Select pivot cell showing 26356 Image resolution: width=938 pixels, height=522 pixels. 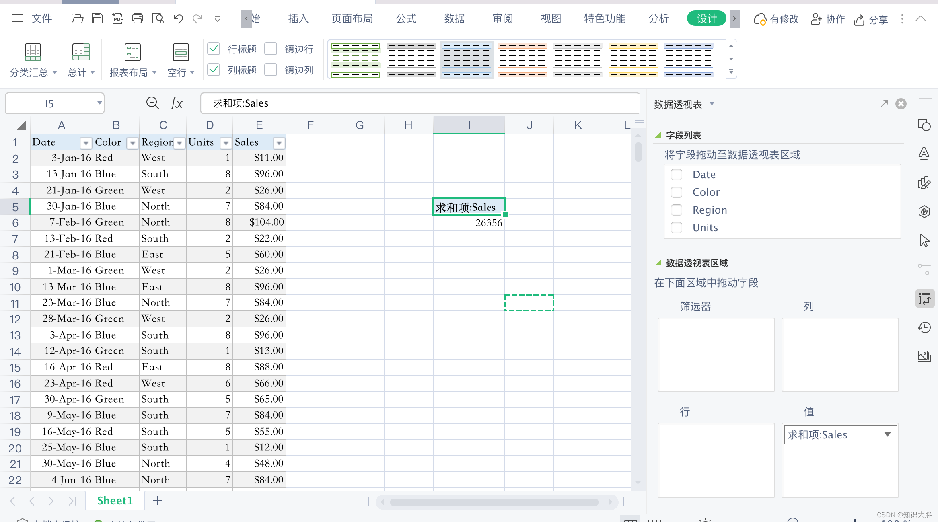coord(469,223)
